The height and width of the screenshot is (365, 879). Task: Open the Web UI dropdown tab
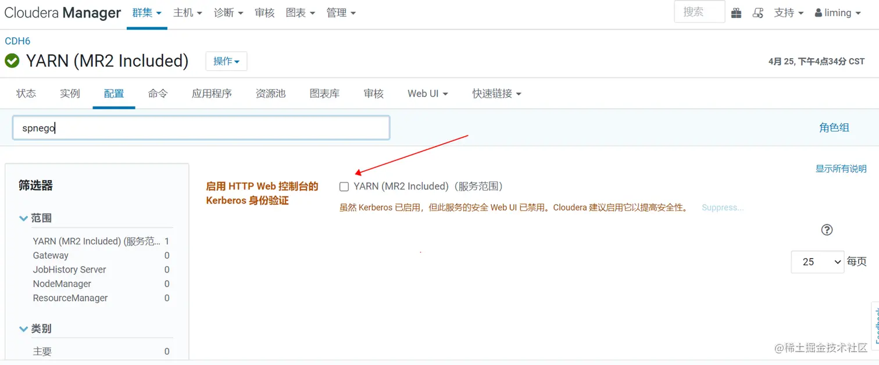point(428,94)
